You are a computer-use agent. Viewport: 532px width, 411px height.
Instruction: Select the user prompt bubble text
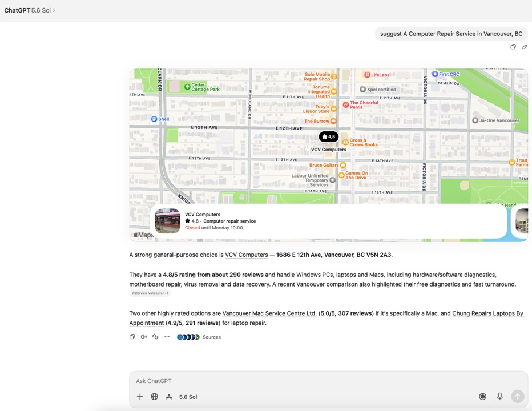coord(452,34)
